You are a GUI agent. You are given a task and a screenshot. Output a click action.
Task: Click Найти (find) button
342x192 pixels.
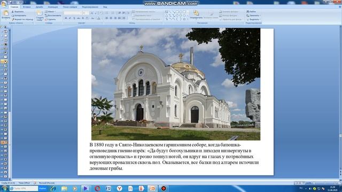pyautogui.click(x=251, y=12)
